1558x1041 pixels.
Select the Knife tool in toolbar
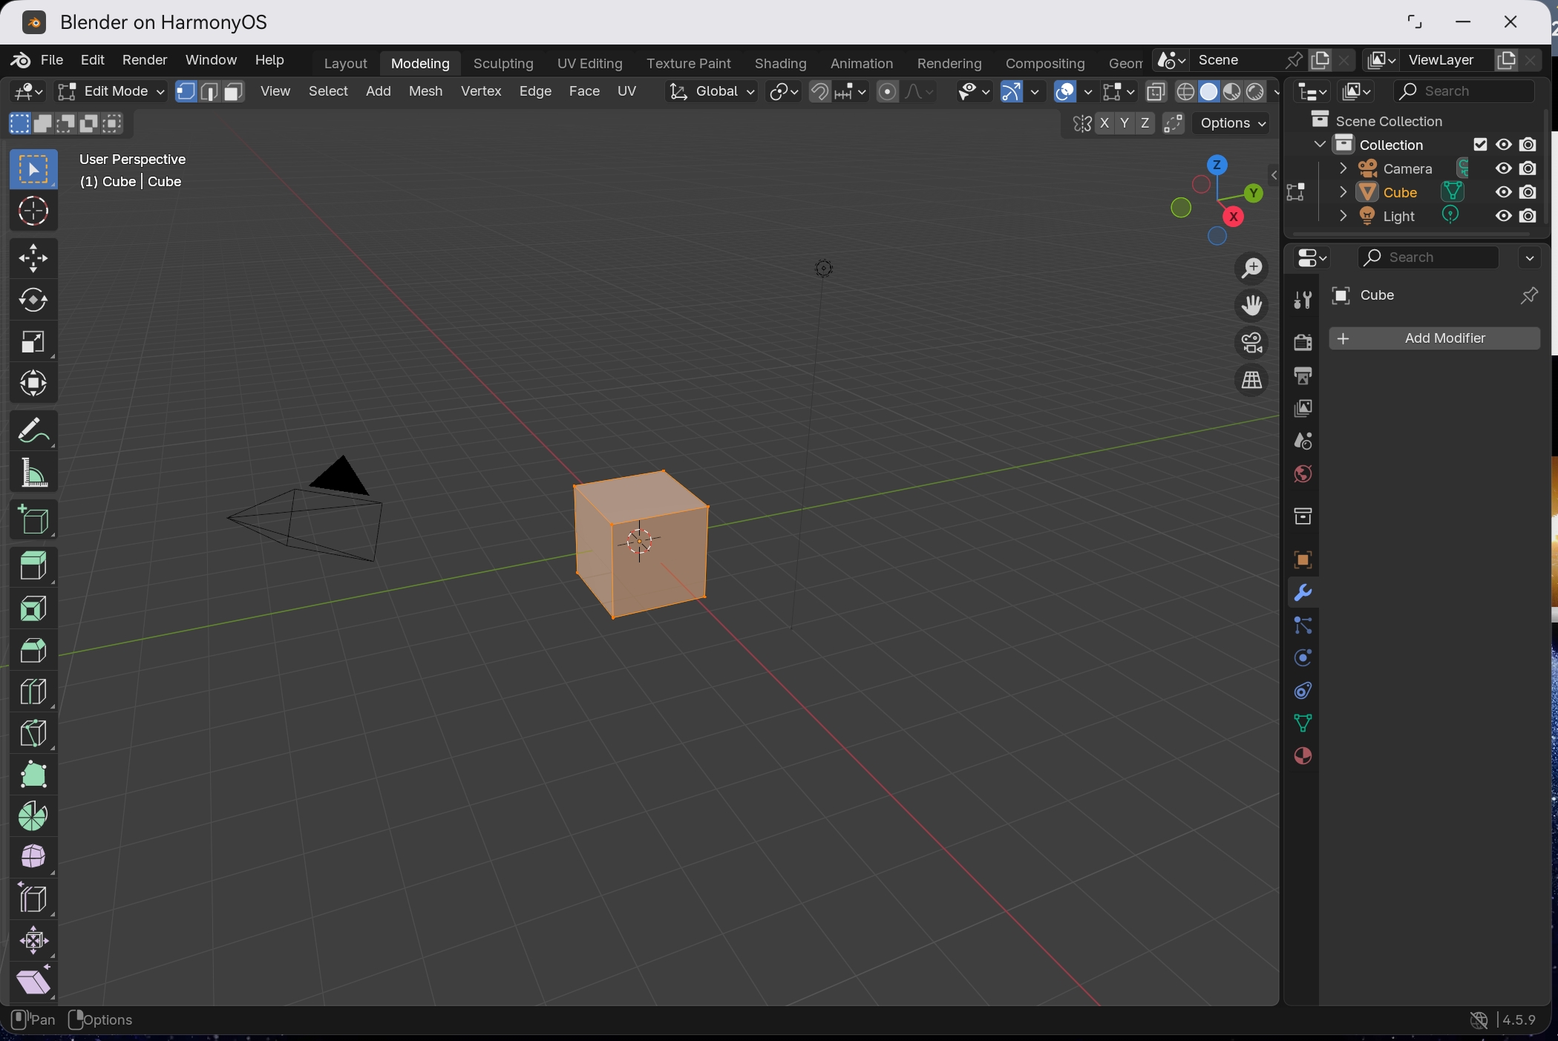tap(33, 733)
